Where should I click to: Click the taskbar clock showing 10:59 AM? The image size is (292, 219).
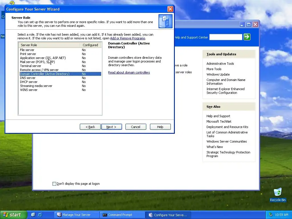281,215
